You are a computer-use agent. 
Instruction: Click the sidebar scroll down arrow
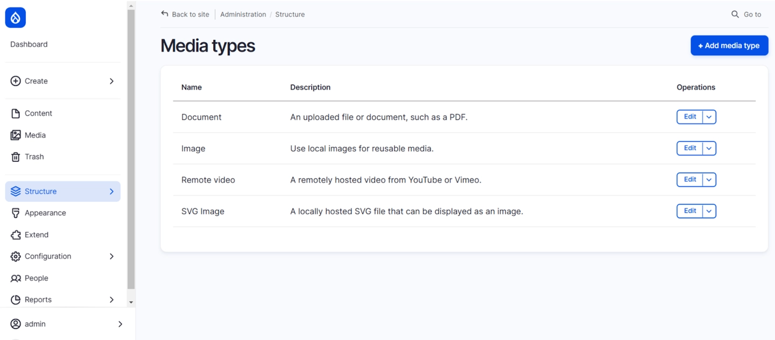(131, 302)
